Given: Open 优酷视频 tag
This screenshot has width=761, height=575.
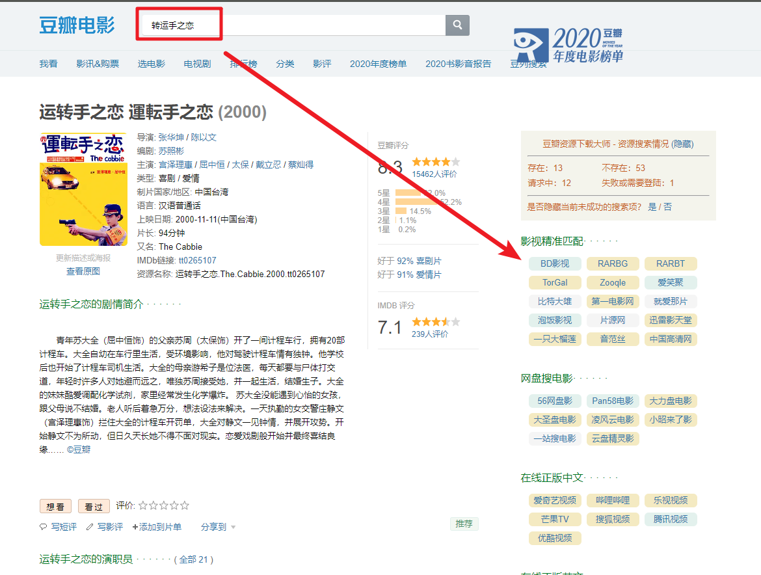Looking at the screenshot, I should [x=555, y=538].
